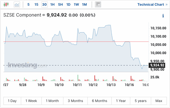This screenshot has width=170, height=108.
Task: Click the 10,000.00 axis label
Action: pos(158,53)
